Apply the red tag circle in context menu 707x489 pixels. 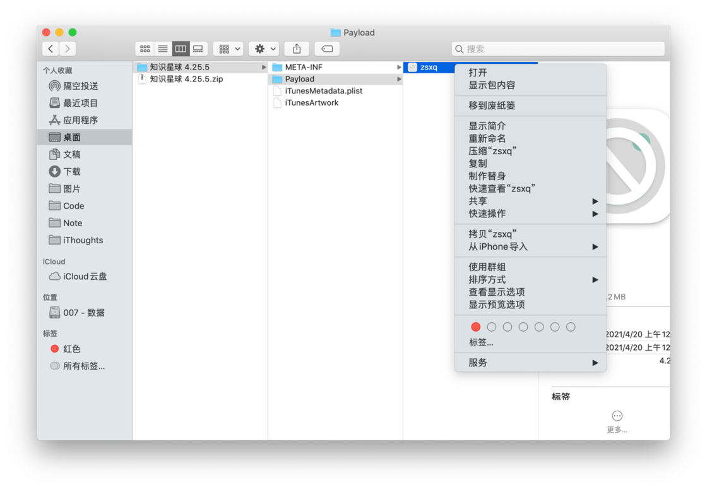476,327
